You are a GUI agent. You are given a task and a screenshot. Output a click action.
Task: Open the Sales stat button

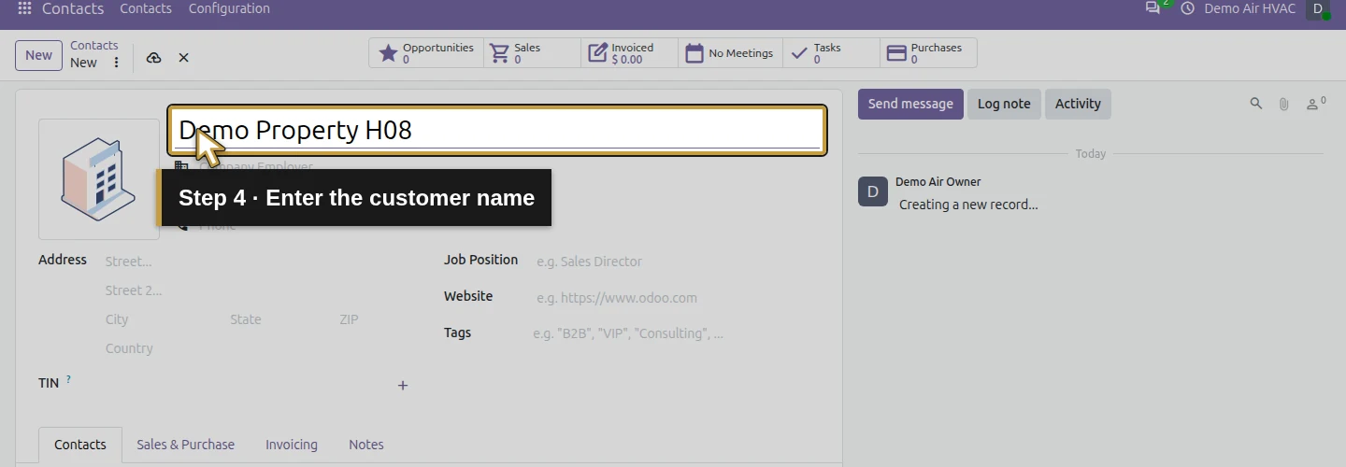pyautogui.click(x=533, y=53)
